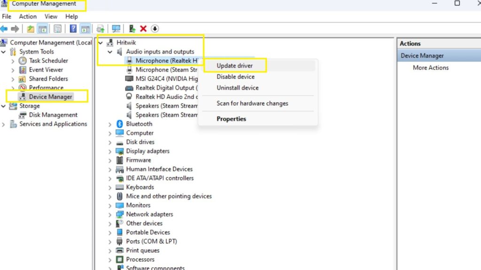The height and width of the screenshot is (270, 481).
Task: Click More Actions in Actions pane
Action: click(431, 67)
